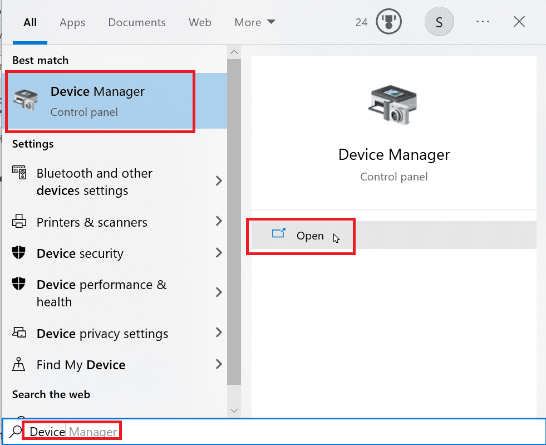
Task: Switch to the Documents tab
Action: pos(137,22)
